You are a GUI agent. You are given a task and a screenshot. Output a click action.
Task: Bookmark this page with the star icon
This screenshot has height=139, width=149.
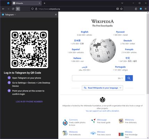(121, 9)
